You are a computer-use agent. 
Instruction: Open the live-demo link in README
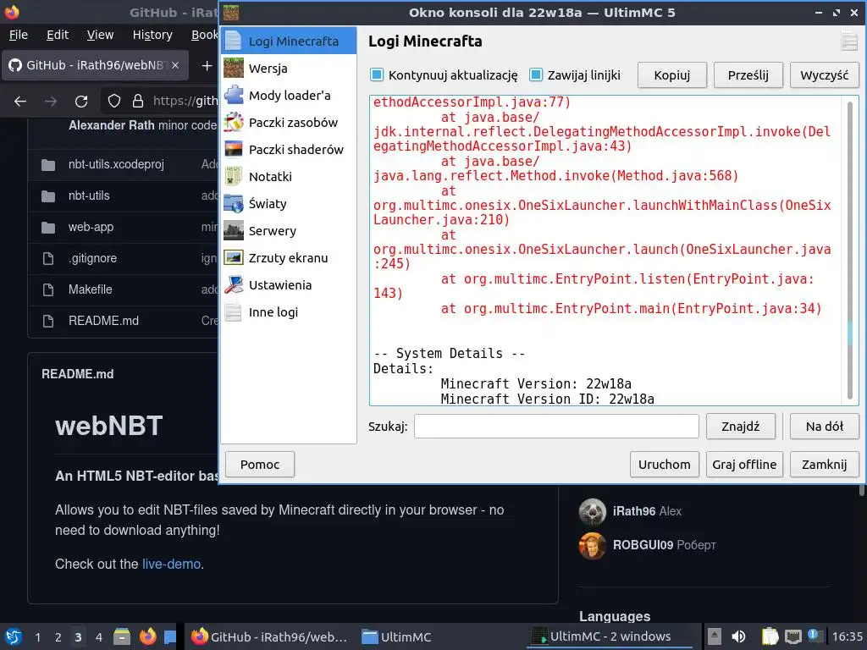pyautogui.click(x=171, y=564)
